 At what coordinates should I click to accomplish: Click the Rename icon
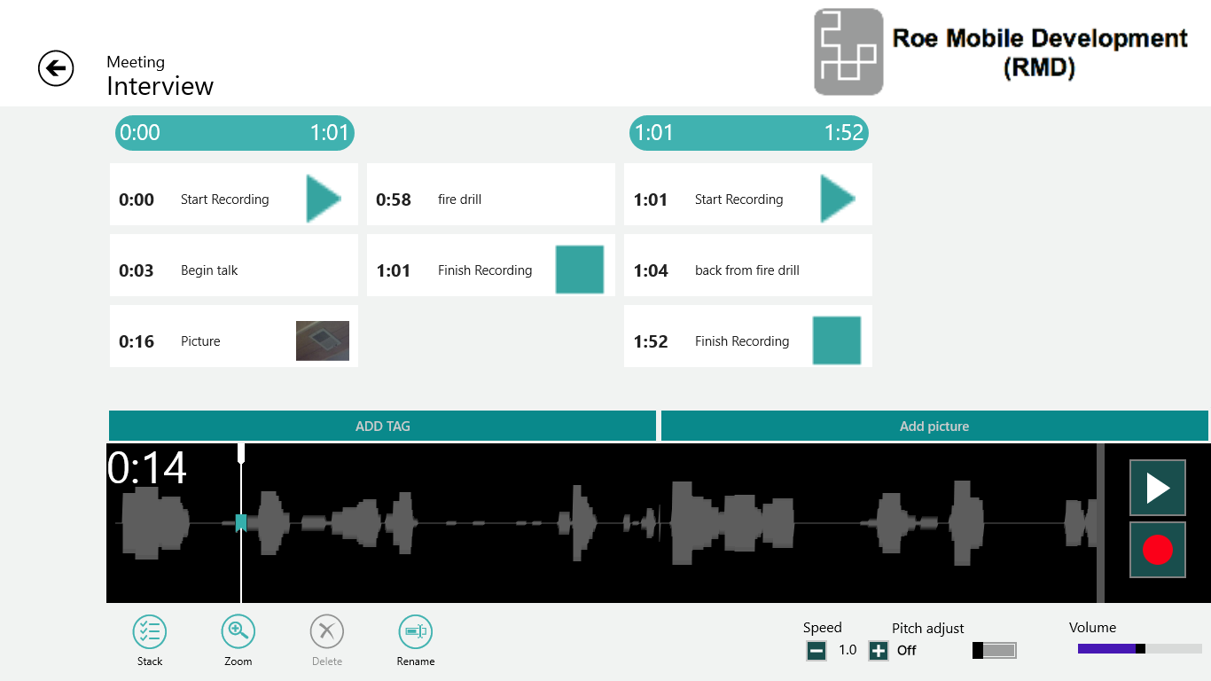click(x=416, y=632)
